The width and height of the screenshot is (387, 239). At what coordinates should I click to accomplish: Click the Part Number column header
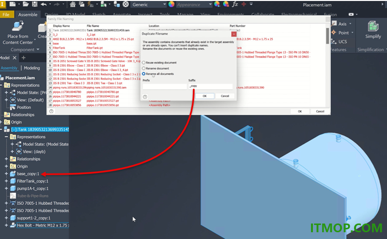tap(237, 26)
